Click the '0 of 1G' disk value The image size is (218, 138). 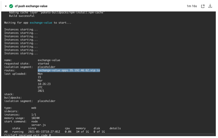pyautogui.click(x=99, y=132)
